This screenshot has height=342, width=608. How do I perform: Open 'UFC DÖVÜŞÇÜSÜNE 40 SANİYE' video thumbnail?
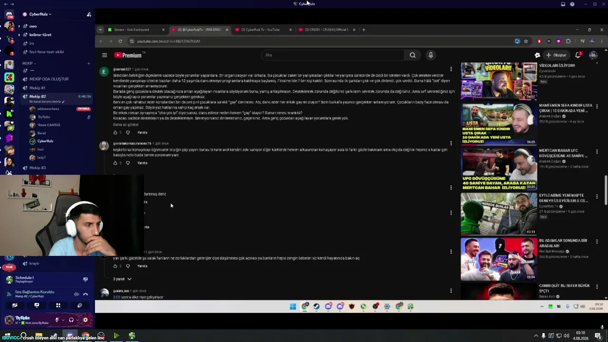499,169
